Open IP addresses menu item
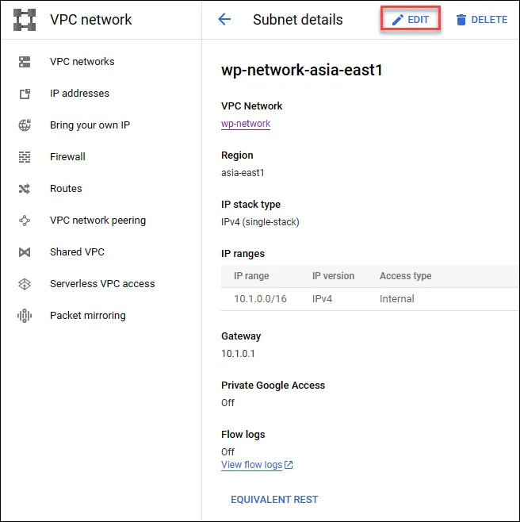Viewport: 520px width, 522px height. point(79,94)
